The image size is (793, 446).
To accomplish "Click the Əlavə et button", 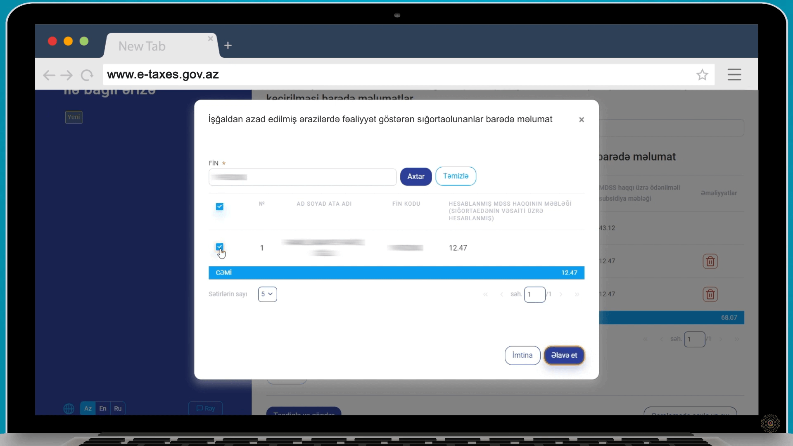I will click(x=564, y=356).
